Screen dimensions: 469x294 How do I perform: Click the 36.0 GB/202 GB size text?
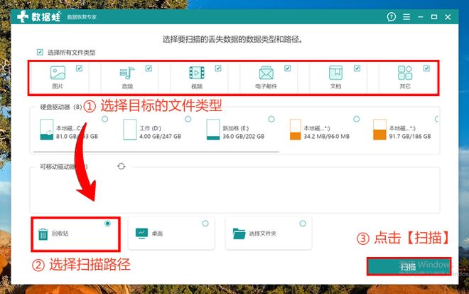[244, 137]
